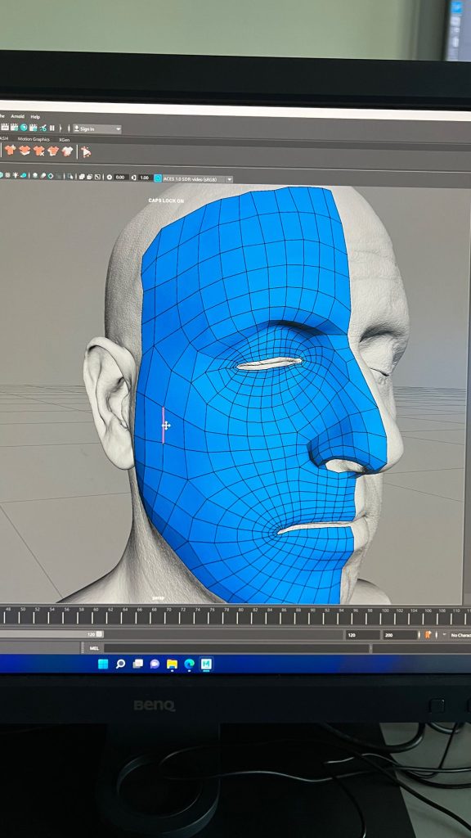Click the pause bars render icon
The height and width of the screenshot is (838, 471).
tap(52, 127)
